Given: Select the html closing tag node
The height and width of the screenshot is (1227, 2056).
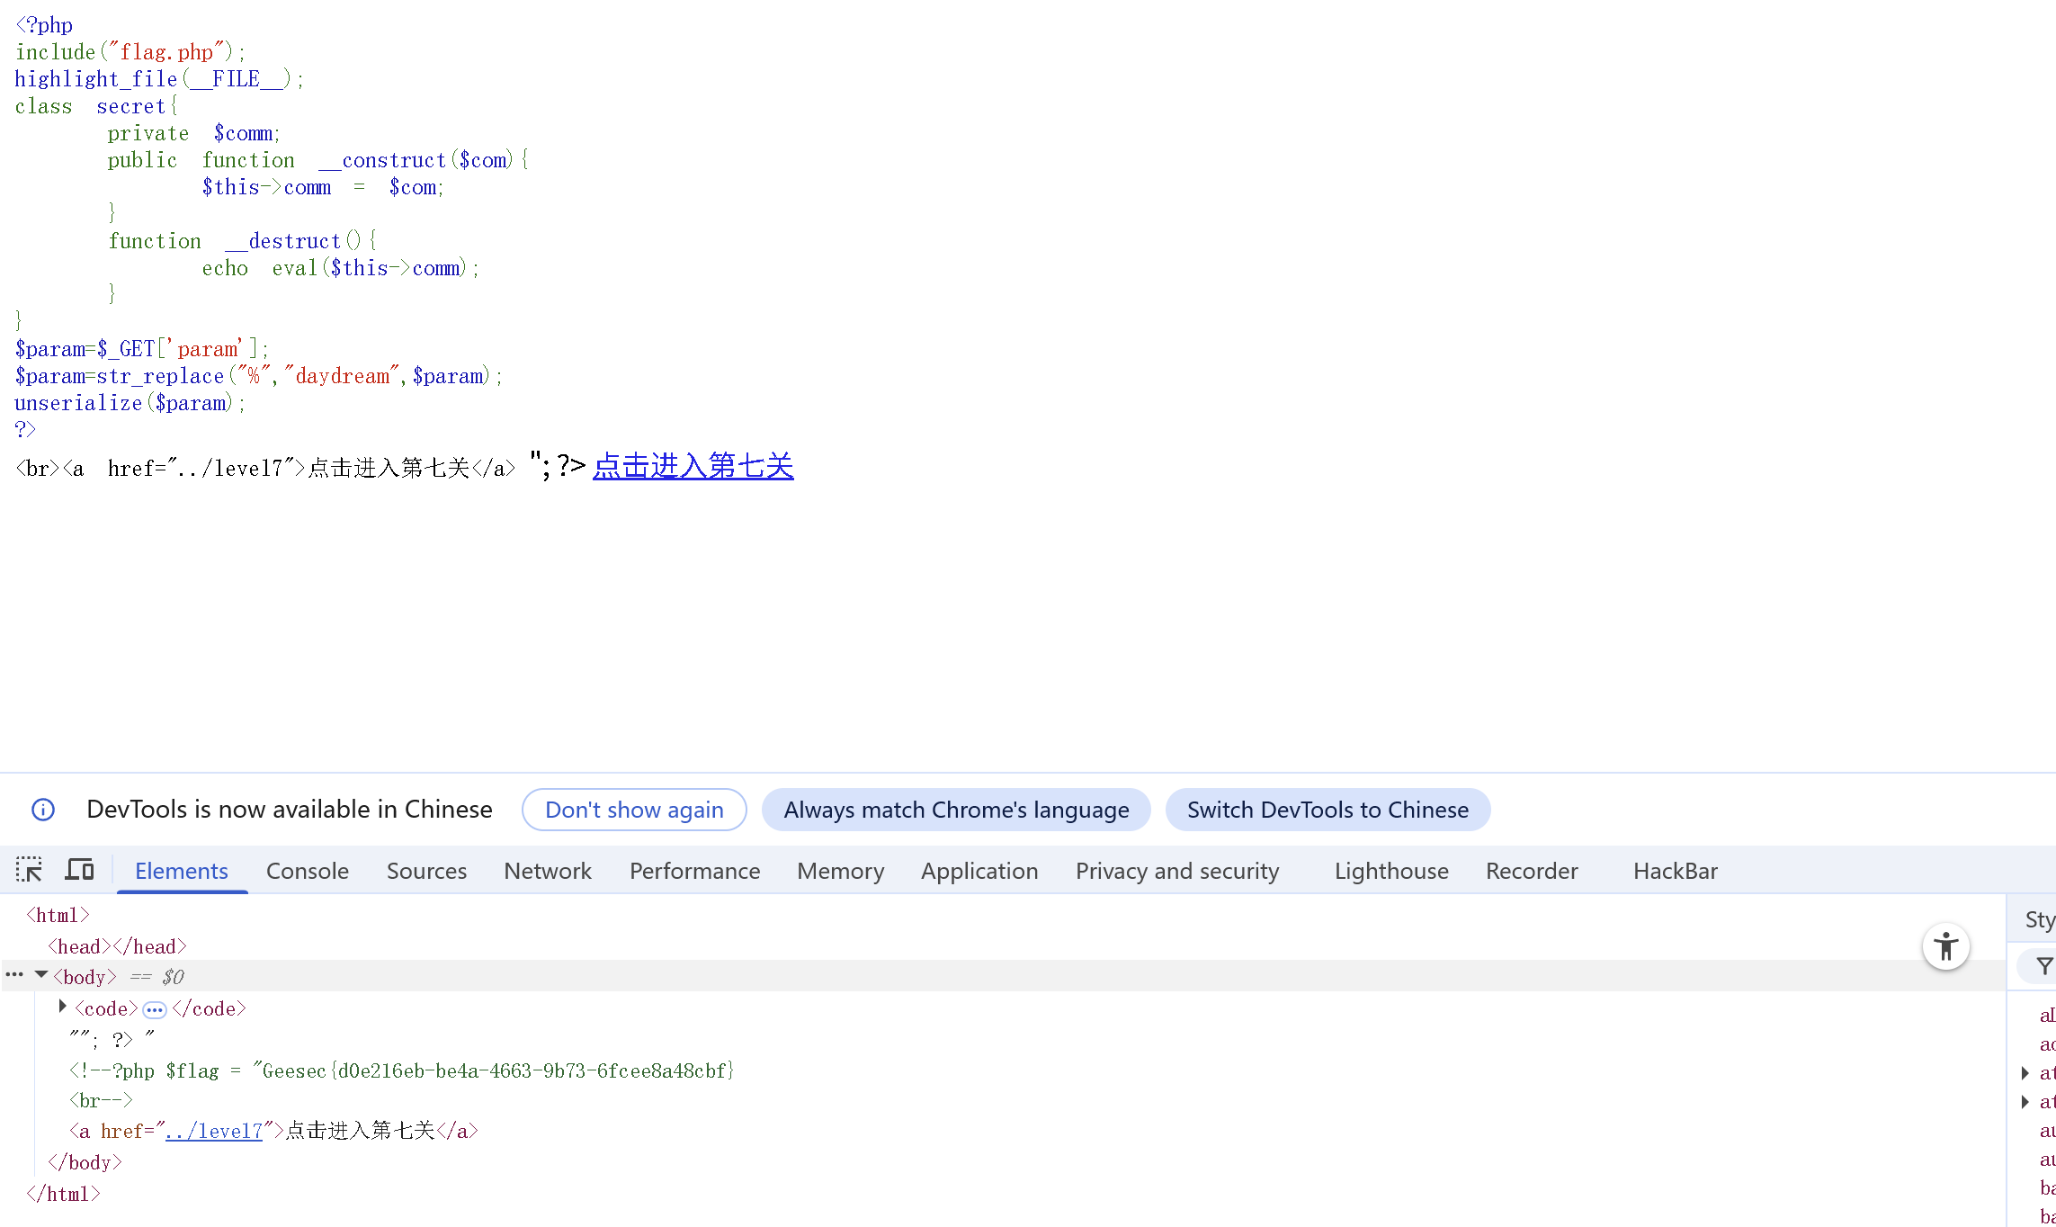Looking at the screenshot, I should [63, 1194].
